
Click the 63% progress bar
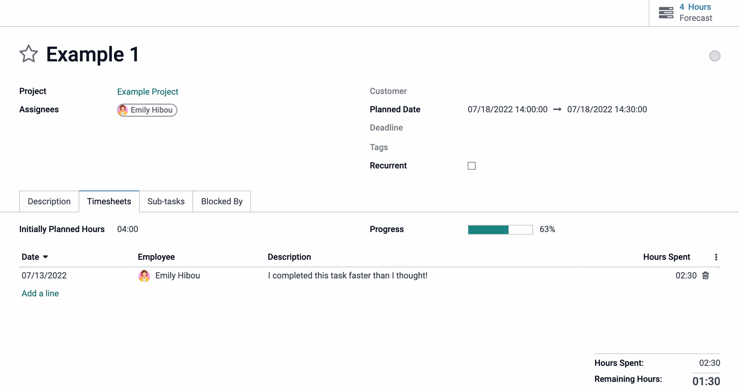coord(500,230)
